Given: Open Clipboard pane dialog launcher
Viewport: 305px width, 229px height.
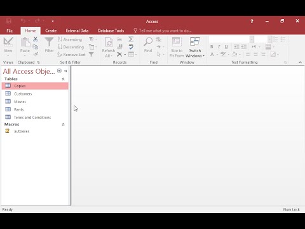Looking at the screenshot, I should point(38,62).
